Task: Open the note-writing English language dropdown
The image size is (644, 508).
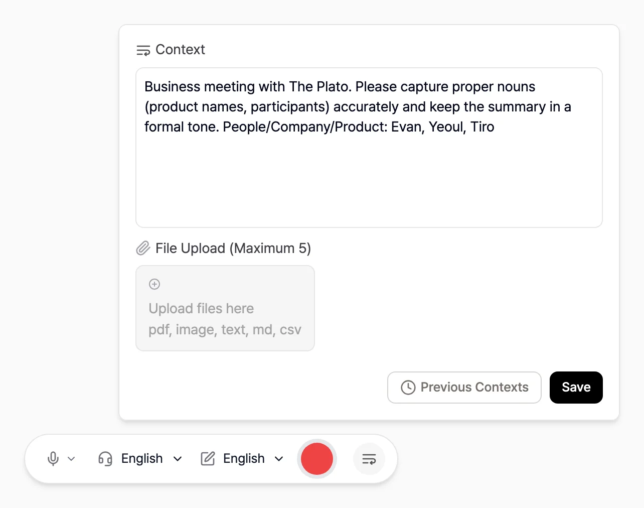Action: [x=242, y=459]
